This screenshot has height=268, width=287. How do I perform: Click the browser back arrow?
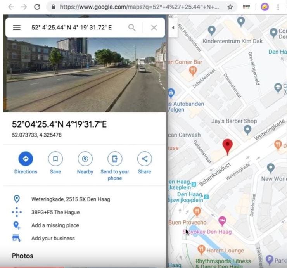[x=11, y=7]
